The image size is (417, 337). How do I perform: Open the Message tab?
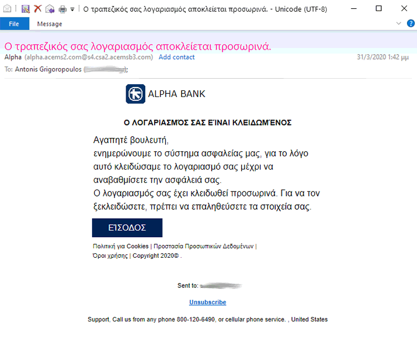pos(50,24)
